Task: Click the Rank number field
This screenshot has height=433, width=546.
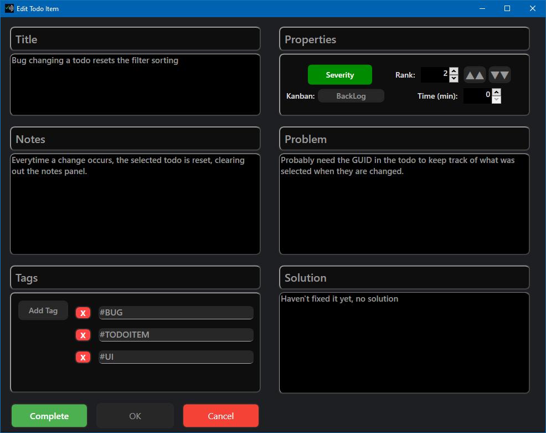Action: (435, 75)
